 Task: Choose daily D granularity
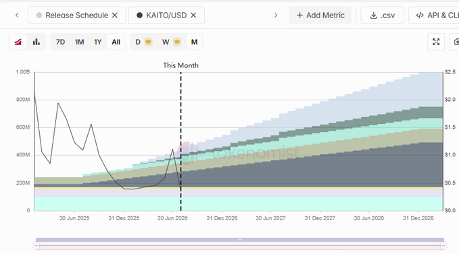[143, 42]
